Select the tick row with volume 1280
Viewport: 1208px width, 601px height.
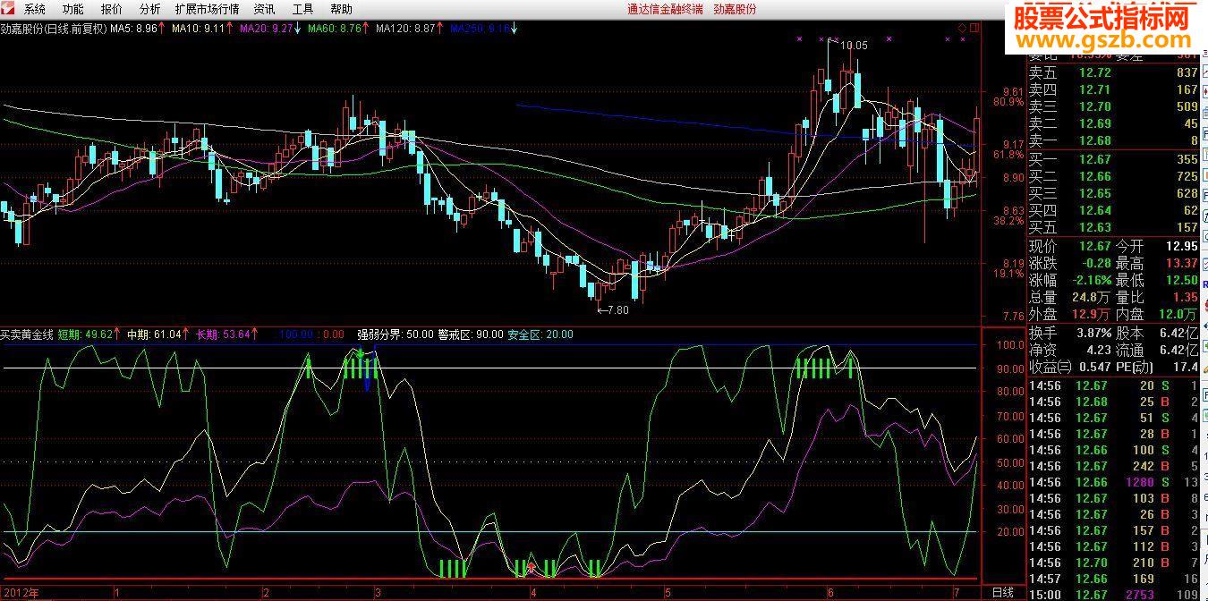tap(1113, 482)
